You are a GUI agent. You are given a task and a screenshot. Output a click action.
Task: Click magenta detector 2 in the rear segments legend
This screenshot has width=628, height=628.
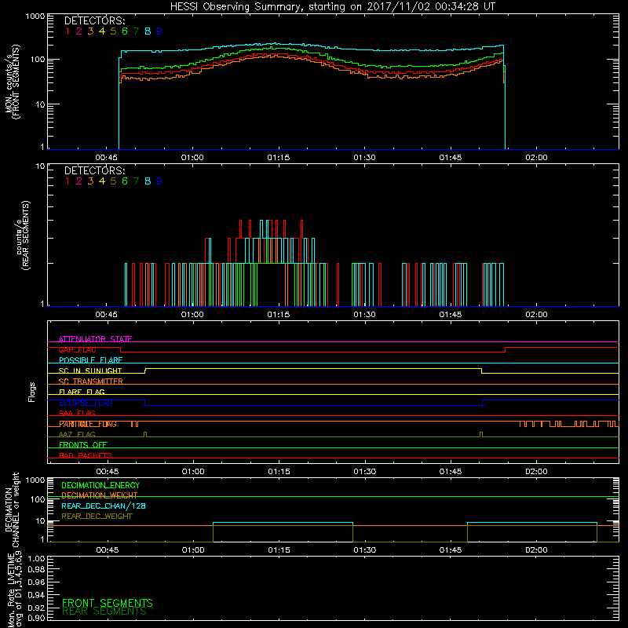tap(79, 181)
